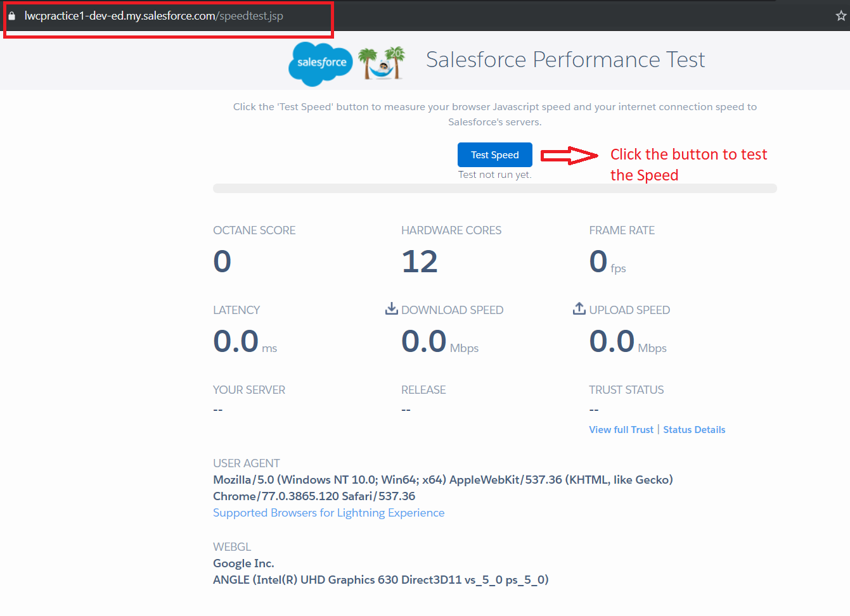The image size is (850, 616).
Task: Click the instructions paragraph about Test Speed
Action: point(494,115)
